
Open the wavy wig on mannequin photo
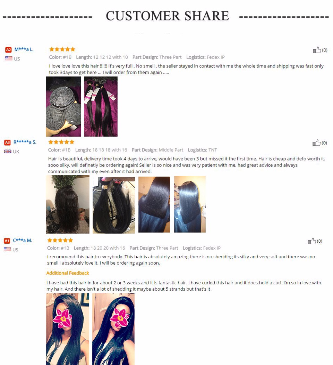pyautogui.click(x=68, y=204)
